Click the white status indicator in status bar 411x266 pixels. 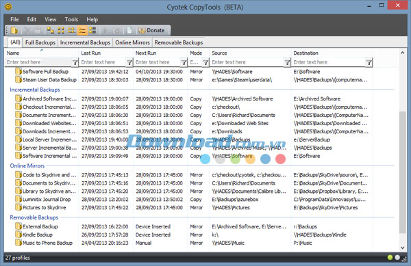[397, 257]
